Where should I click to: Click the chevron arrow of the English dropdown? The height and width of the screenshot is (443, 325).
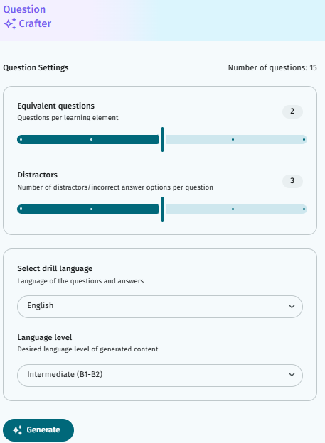point(292,307)
